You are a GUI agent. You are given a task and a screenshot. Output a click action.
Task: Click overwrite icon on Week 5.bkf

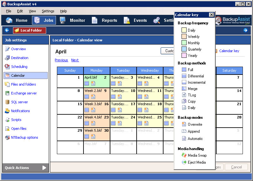click(93, 136)
